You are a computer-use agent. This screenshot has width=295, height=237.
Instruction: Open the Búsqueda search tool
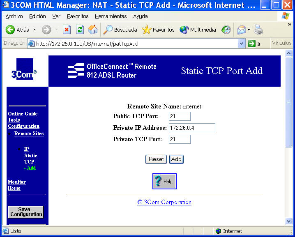(x=120, y=30)
